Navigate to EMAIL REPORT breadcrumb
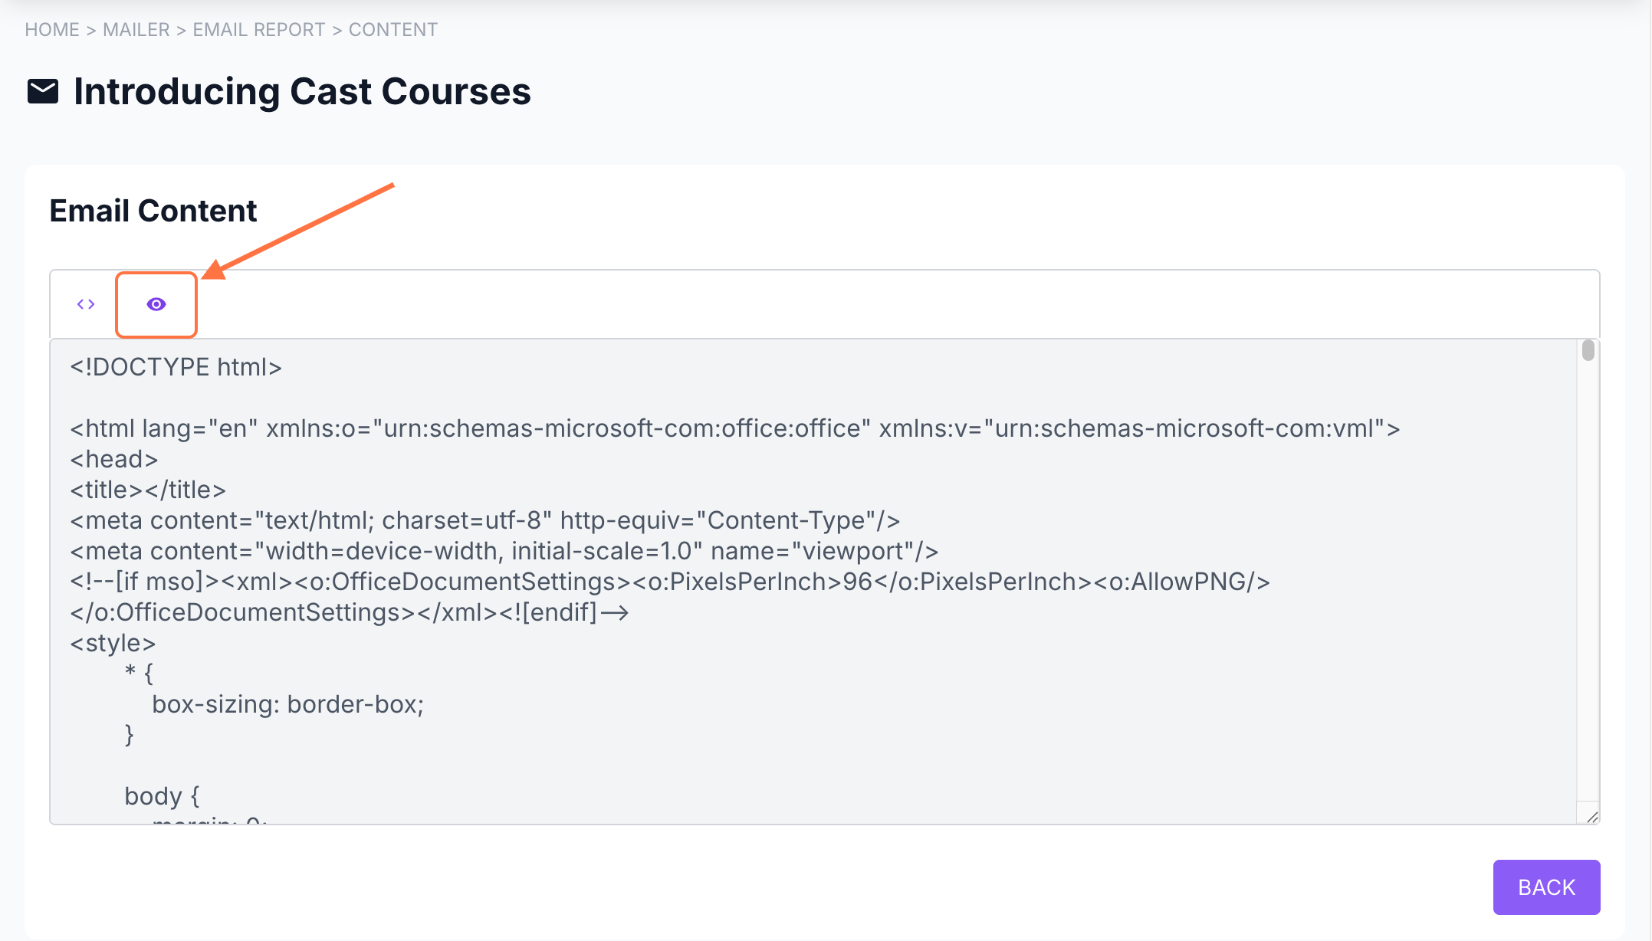Screen dimensions: 1652x941 pyautogui.click(x=259, y=30)
